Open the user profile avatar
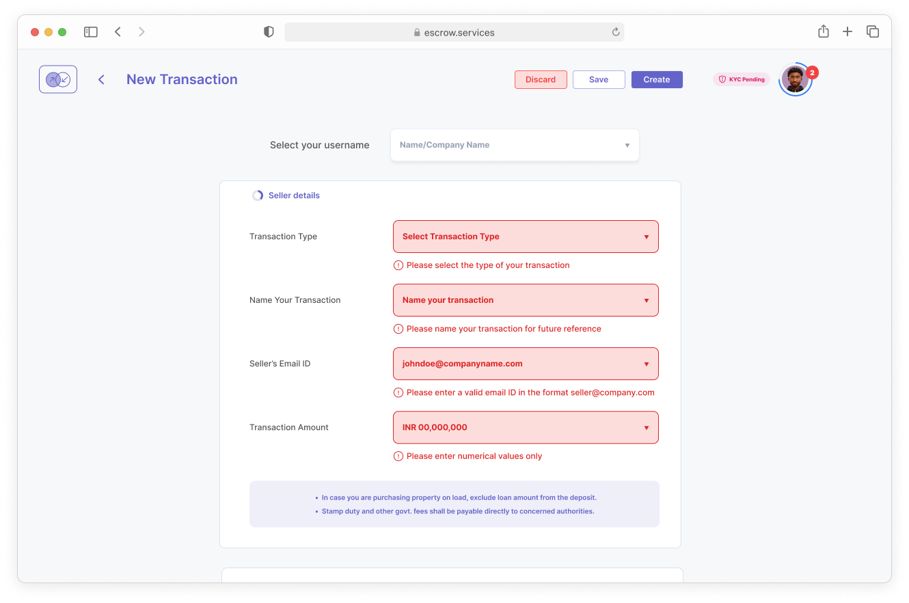The width and height of the screenshot is (909, 603). click(x=794, y=80)
